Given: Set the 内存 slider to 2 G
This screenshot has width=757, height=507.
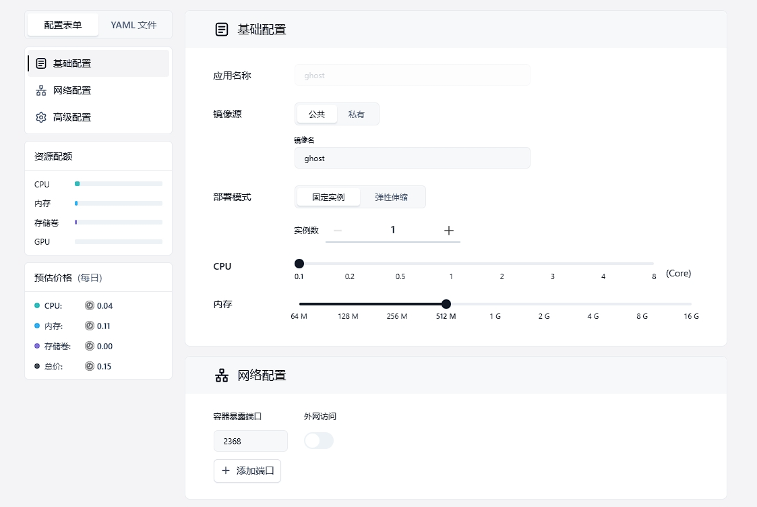Looking at the screenshot, I should click(x=544, y=304).
